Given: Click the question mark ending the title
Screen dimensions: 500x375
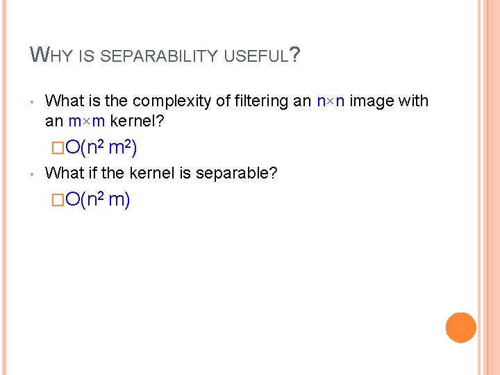Looking at the screenshot, I should (x=295, y=54).
